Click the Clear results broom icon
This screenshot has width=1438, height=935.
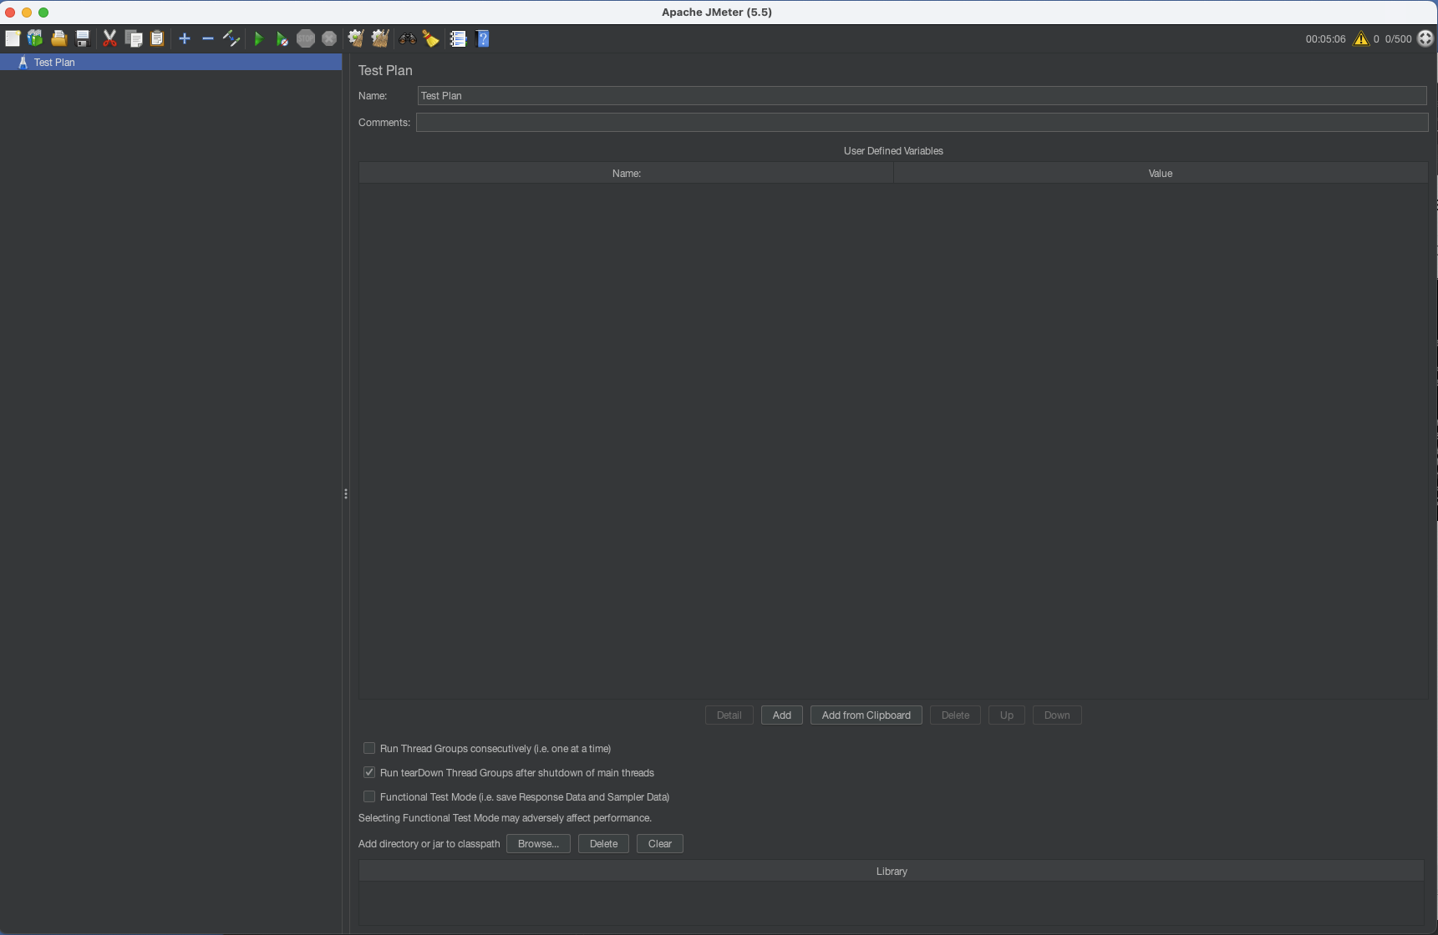coord(356,38)
